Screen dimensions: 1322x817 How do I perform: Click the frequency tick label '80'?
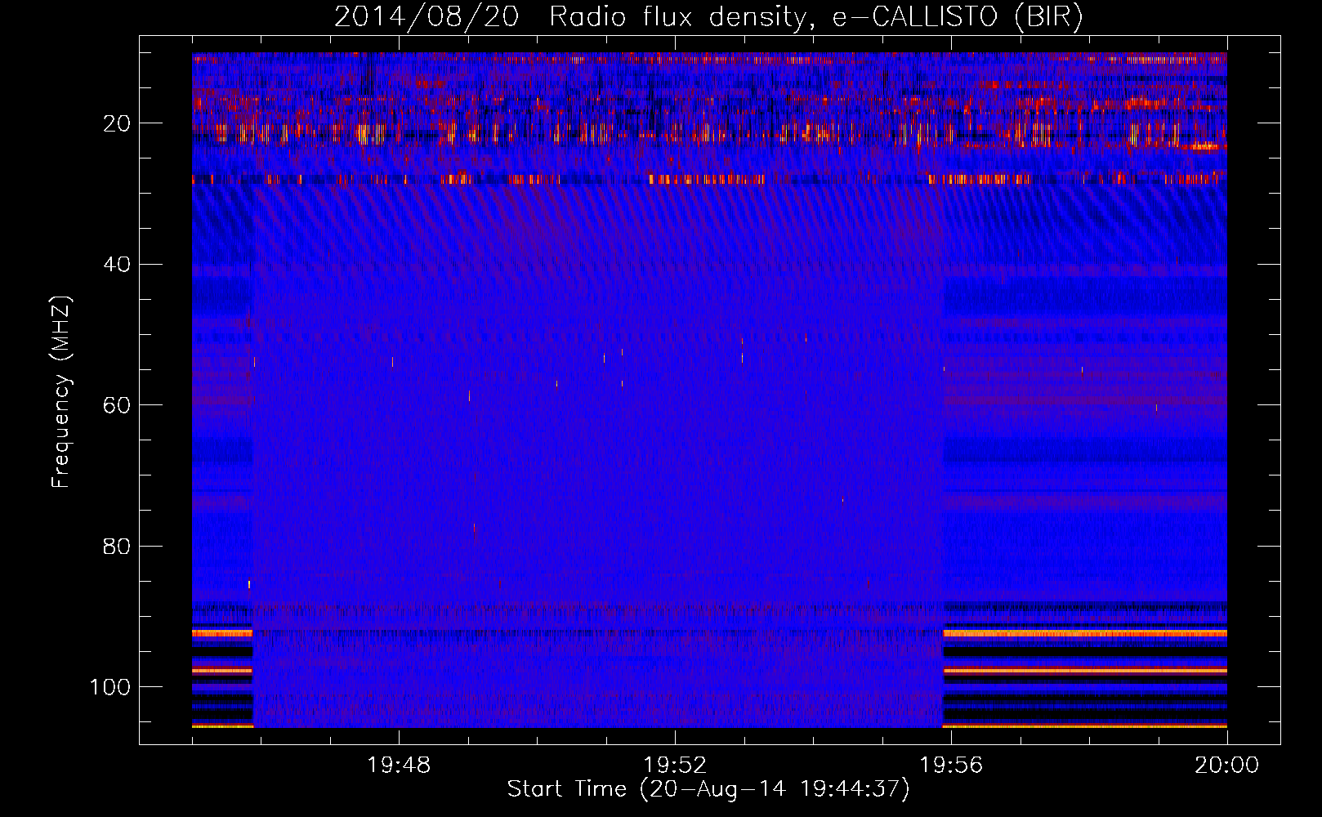coord(117,547)
